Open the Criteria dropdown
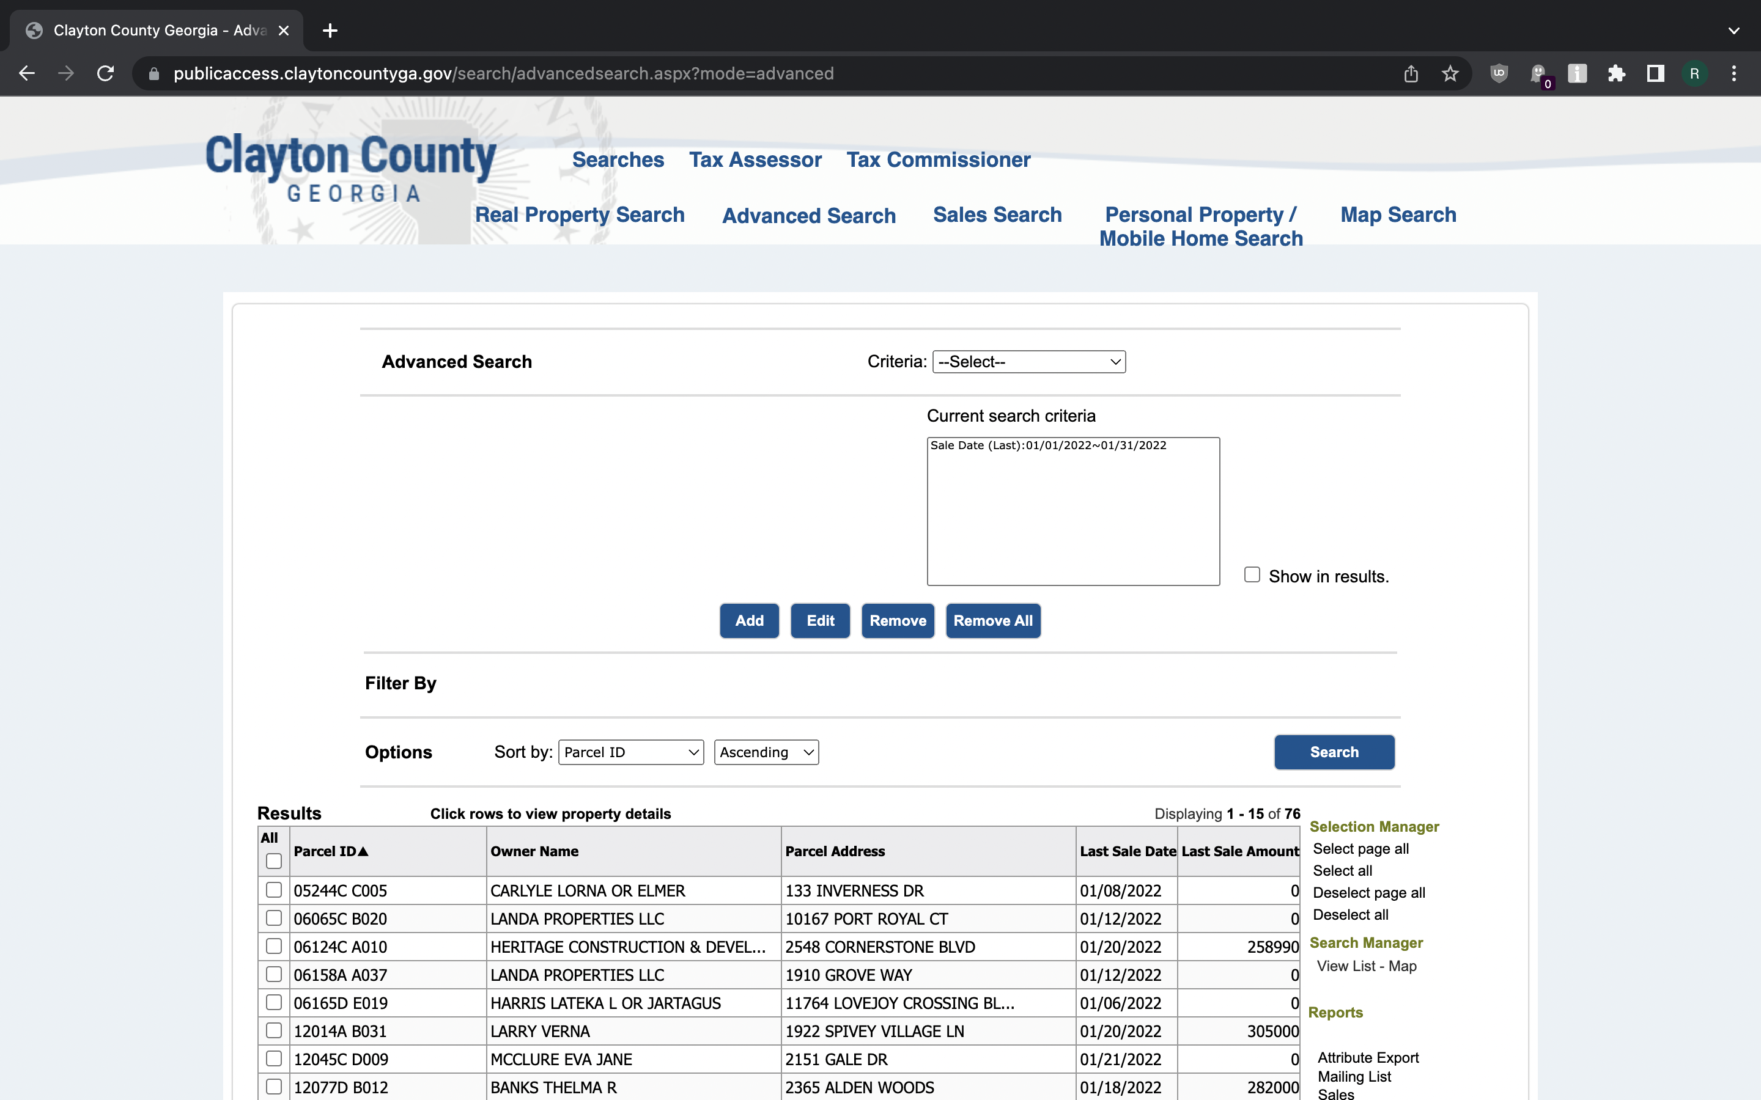 coord(1028,362)
